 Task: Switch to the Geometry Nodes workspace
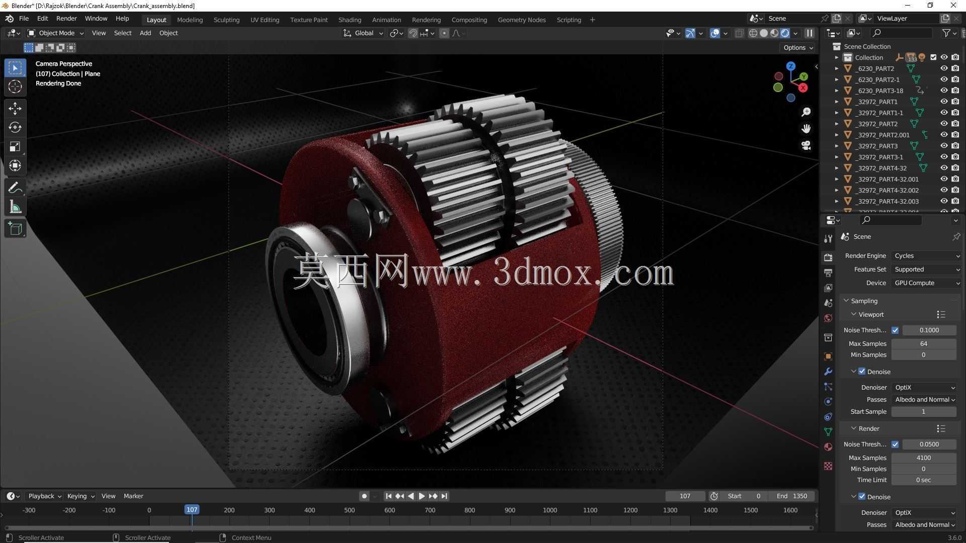(x=522, y=20)
